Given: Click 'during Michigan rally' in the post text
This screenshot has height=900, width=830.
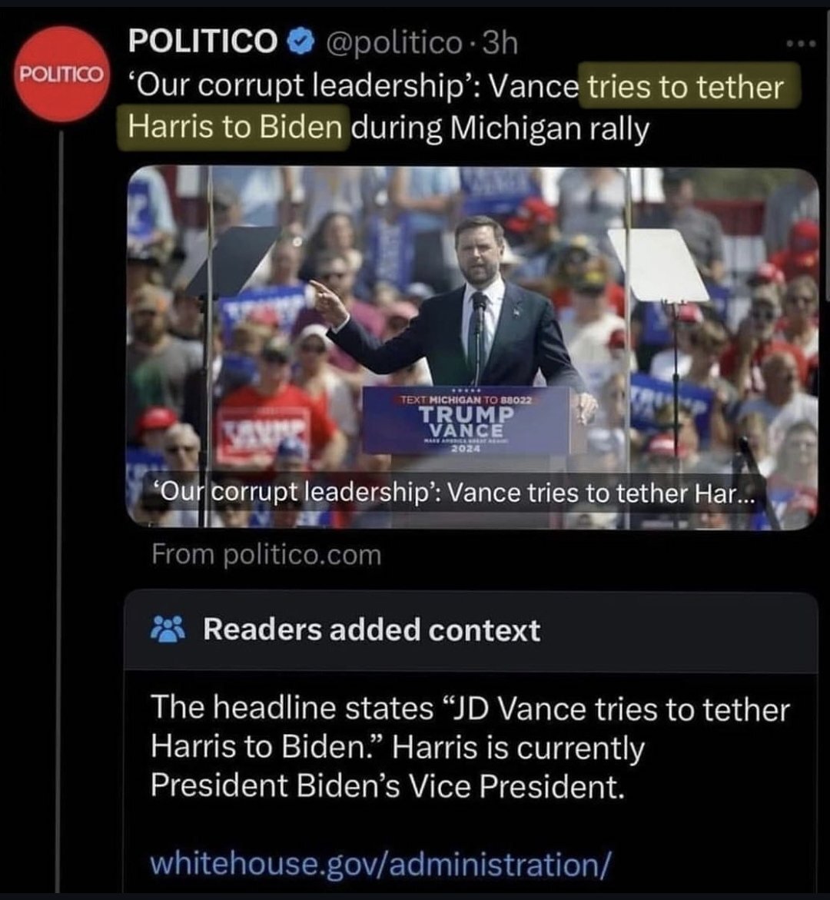Looking at the screenshot, I should tap(500, 128).
